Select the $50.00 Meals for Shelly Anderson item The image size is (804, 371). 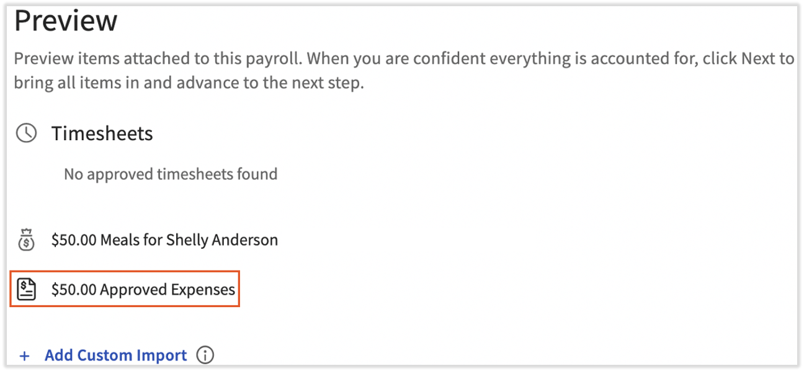pos(164,240)
